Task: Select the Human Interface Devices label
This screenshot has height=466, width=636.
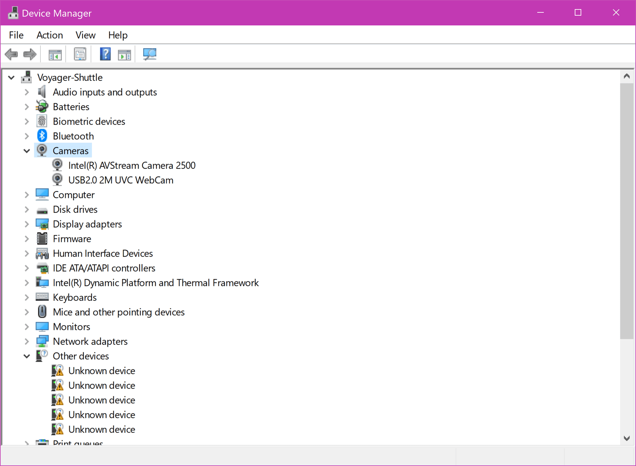Action: pyautogui.click(x=103, y=253)
